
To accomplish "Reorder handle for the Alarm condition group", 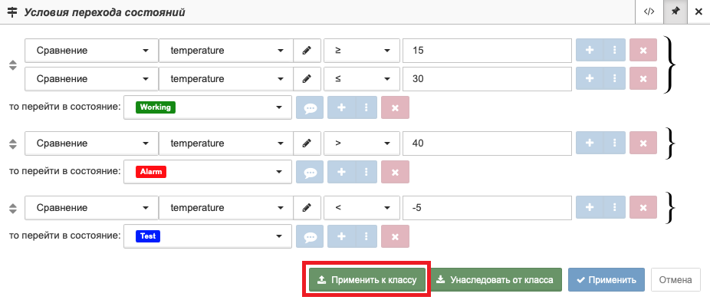I will tap(13, 143).
